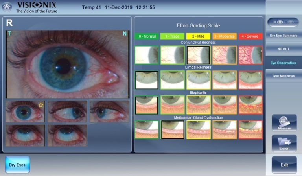302x176 pixels.
Task: Switch to the NITBUT tab
Action: pos(284,49)
